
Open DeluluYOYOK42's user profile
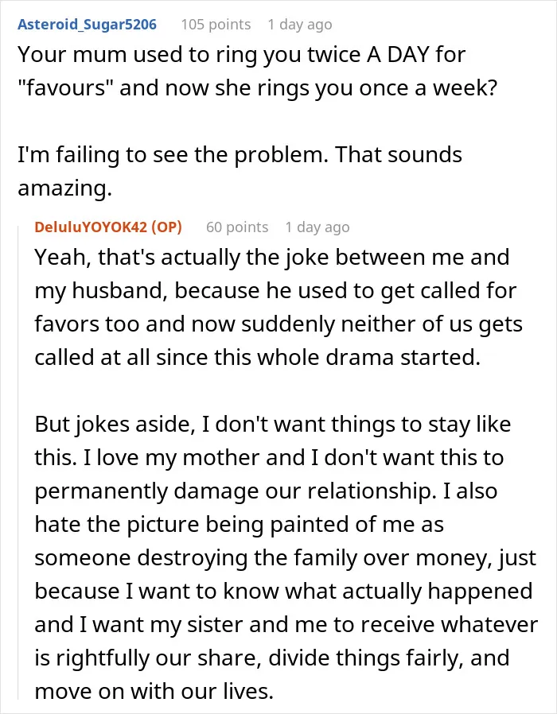pyautogui.click(x=92, y=227)
